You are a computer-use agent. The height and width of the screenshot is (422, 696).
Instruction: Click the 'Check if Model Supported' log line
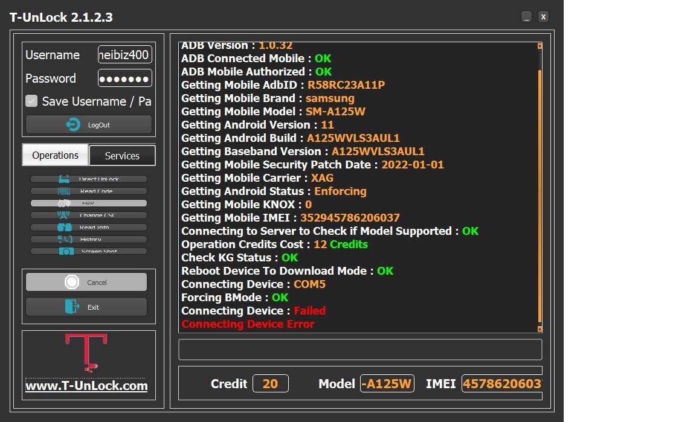[x=330, y=231]
